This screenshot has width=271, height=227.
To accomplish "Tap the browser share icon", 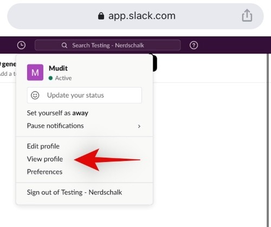I will tap(247, 16).
